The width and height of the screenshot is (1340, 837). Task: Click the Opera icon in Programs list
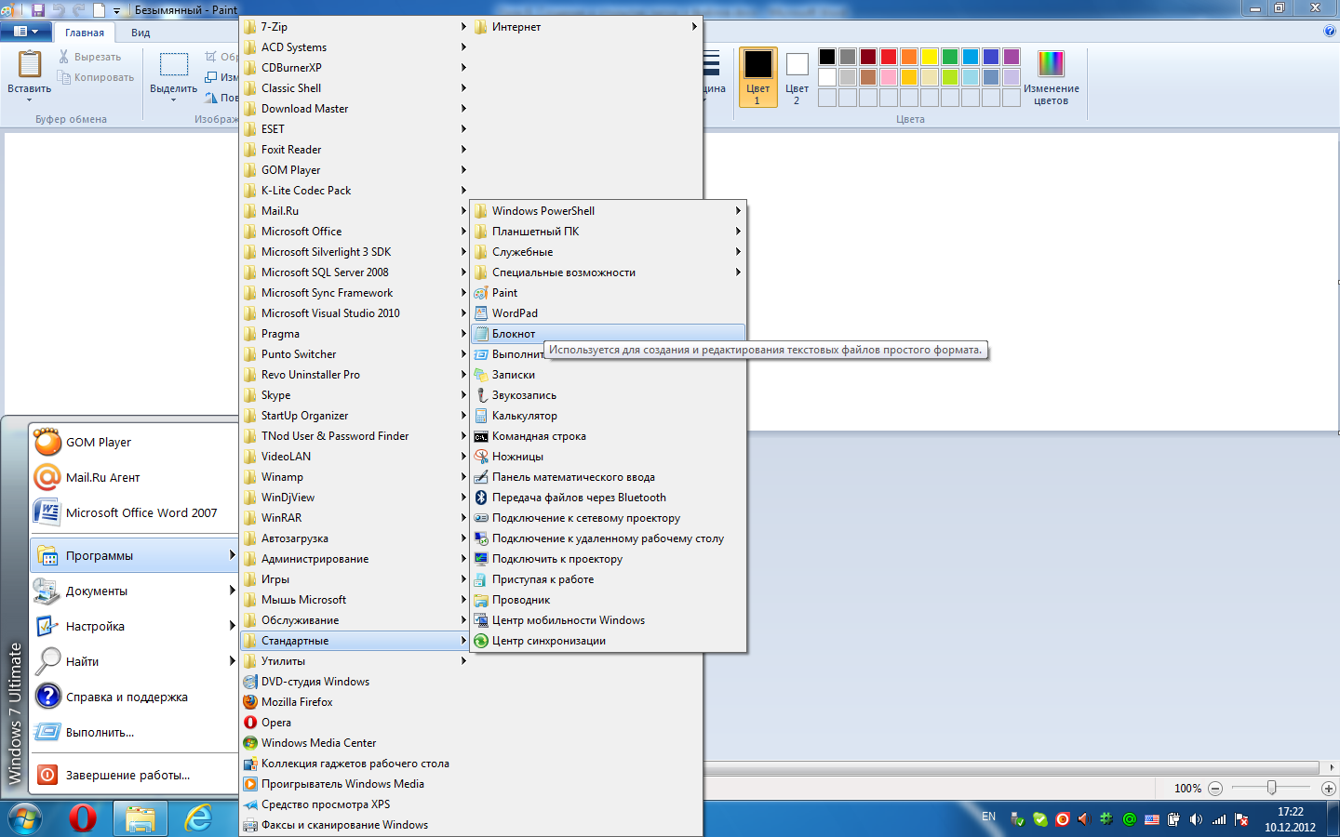click(x=250, y=723)
